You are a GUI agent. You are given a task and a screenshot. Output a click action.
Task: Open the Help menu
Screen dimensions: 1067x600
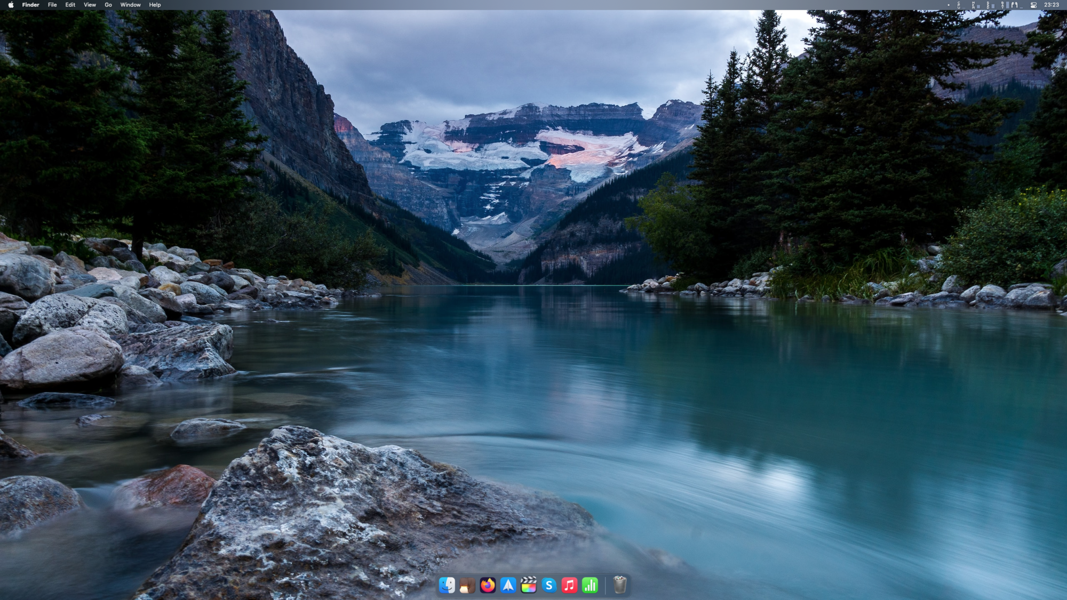(155, 5)
